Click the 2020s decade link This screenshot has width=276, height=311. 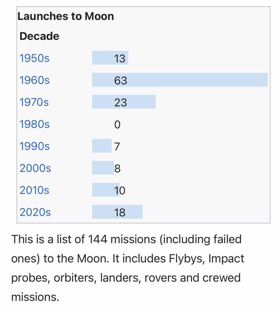[35, 212]
